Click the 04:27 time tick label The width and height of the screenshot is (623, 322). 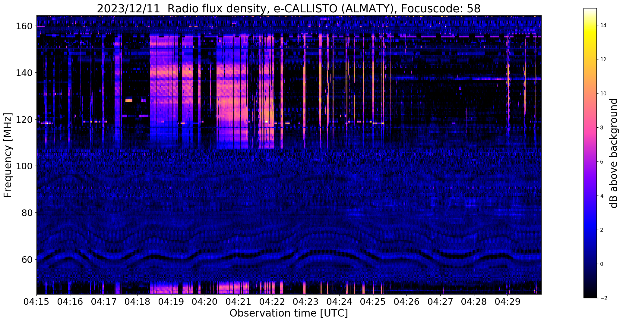[x=441, y=302]
